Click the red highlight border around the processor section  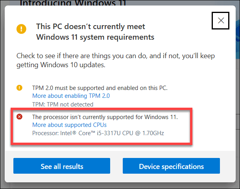[x=102, y=109]
